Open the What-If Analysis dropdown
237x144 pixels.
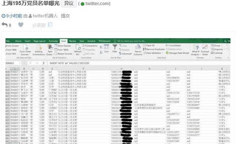(x=196, y=53)
